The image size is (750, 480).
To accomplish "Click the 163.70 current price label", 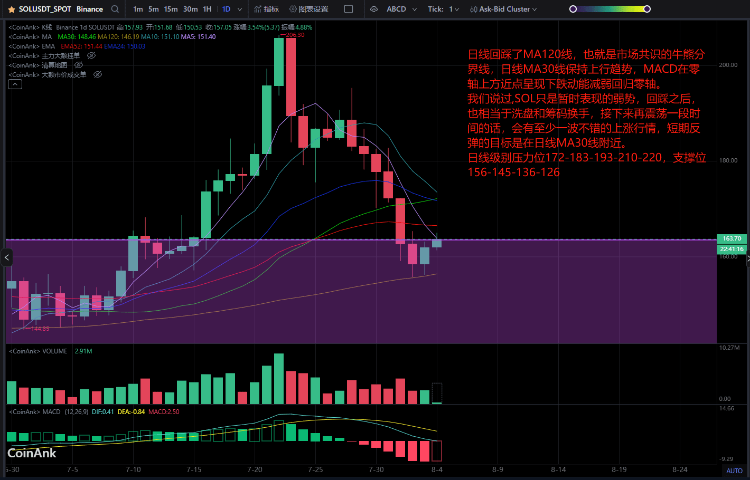I will tap(732, 238).
